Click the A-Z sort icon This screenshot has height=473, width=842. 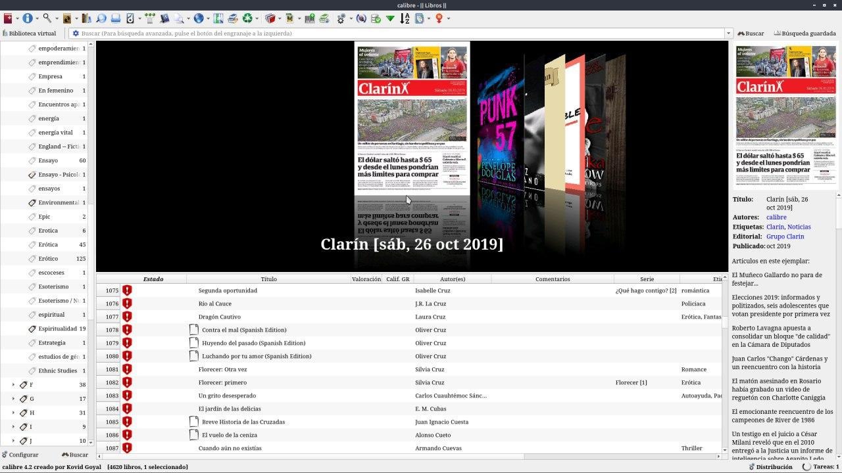click(x=405, y=18)
